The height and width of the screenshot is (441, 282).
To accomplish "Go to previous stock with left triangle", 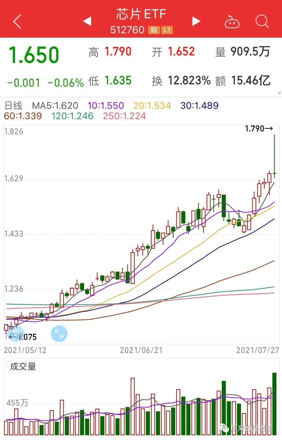I will tap(87, 21).
